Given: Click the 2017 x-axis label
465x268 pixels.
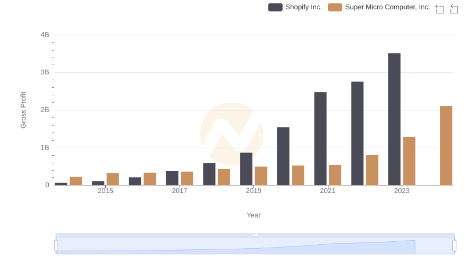Looking at the screenshot, I should (x=180, y=191).
